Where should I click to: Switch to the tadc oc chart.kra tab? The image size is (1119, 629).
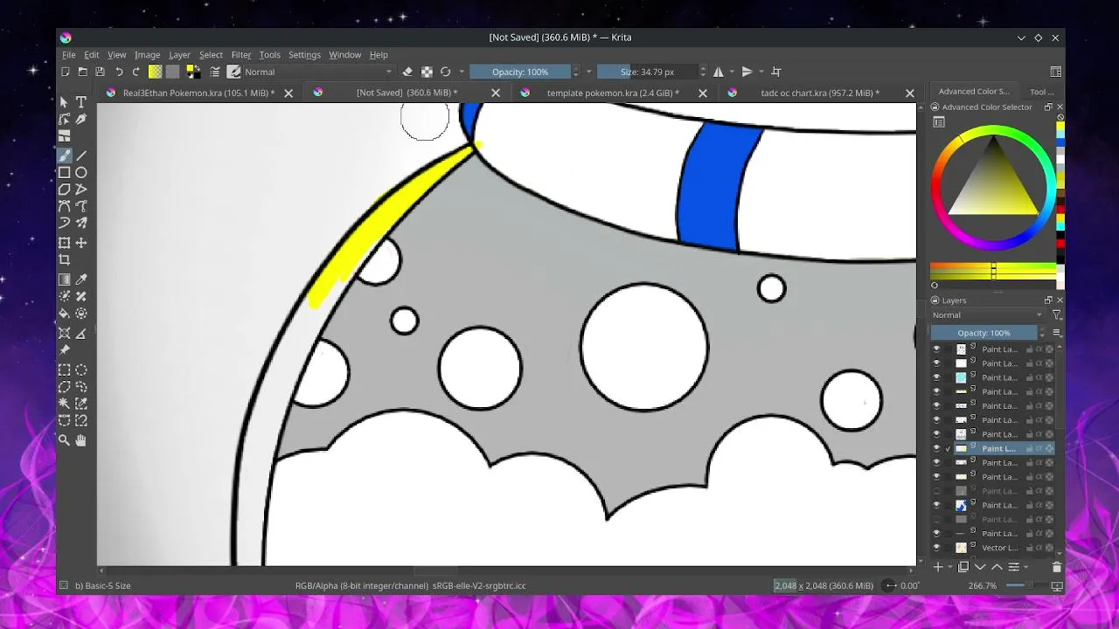click(x=820, y=93)
